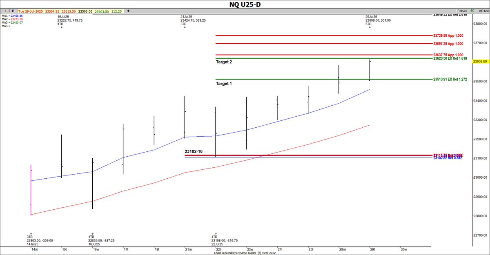Click the 23102-16 support zone label

click(x=194, y=151)
